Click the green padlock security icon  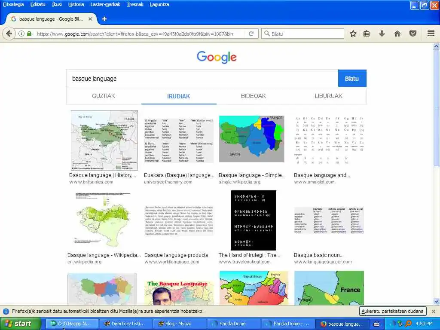click(x=29, y=34)
